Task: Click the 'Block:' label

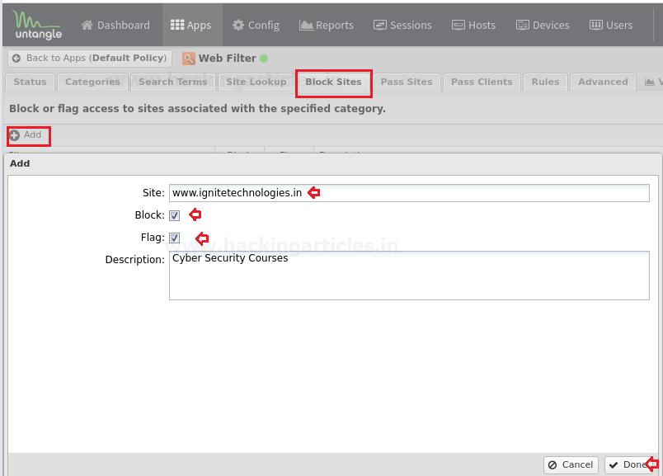Action: click(x=150, y=215)
